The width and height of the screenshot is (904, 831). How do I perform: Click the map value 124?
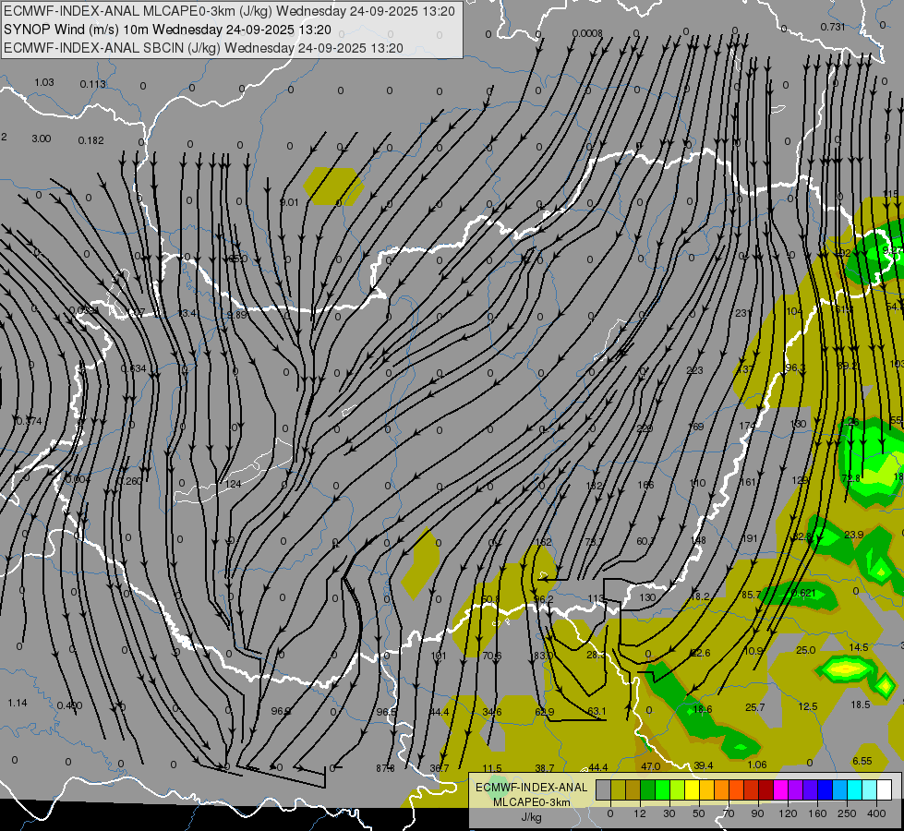pyautogui.click(x=233, y=484)
